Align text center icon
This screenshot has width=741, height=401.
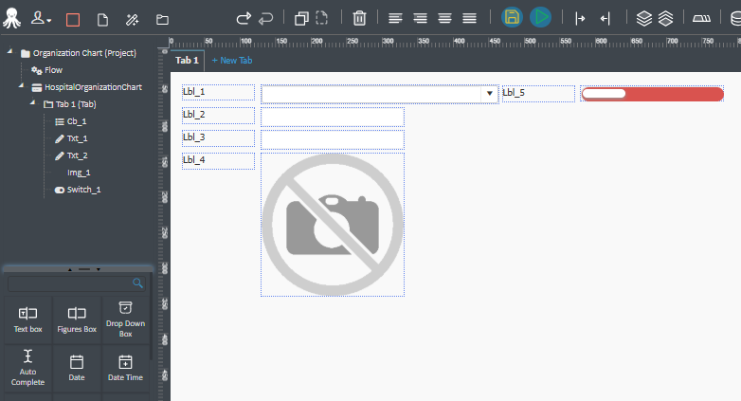[x=444, y=18]
